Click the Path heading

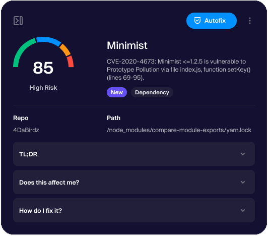coord(113,118)
